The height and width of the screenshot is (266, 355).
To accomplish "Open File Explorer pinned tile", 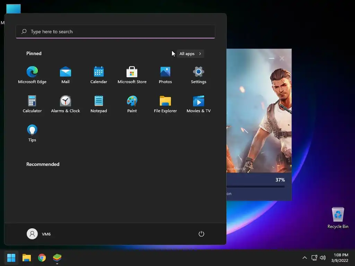I will 165,104.
